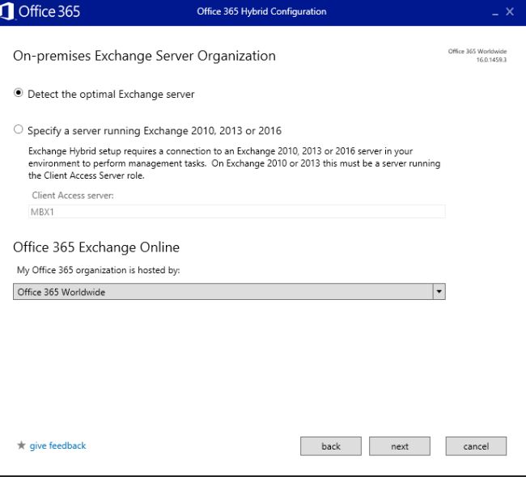The image size is (526, 477).
Task: Click the Office 365 Exchange Online heading
Action: (96, 247)
